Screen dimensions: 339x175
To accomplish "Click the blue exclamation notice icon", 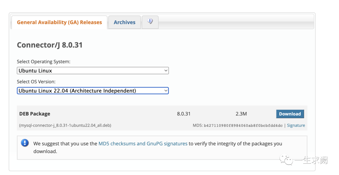I will click(25, 143).
